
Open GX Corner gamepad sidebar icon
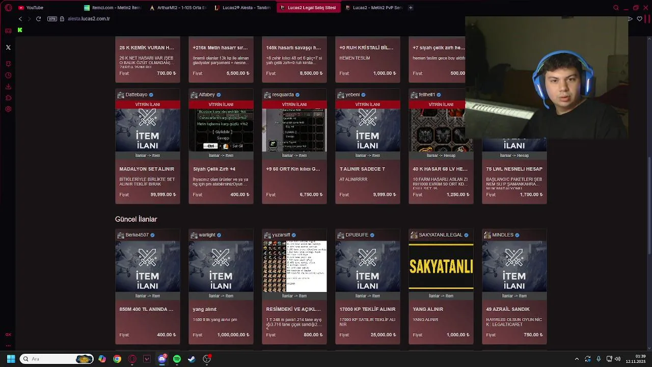(8, 31)
